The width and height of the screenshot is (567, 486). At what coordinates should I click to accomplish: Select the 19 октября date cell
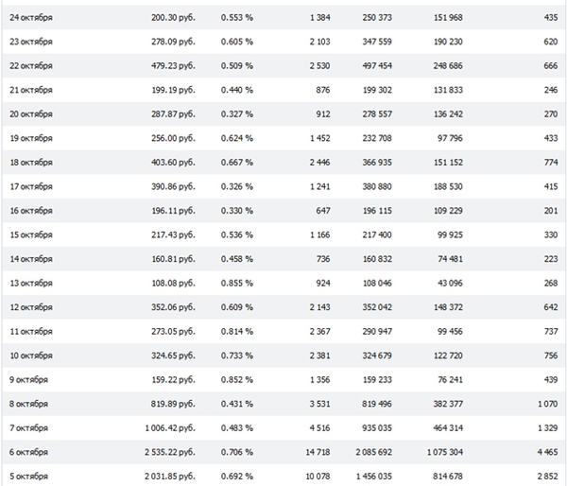(x=30, y=138)
